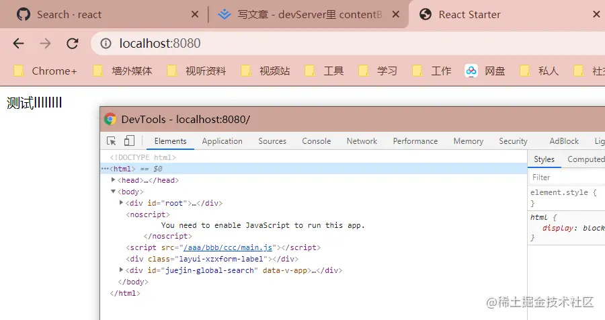Image resolution: width=605 pixels, height=320 pixels.
Task: Reload the localhost page
Action: [72, 44]
